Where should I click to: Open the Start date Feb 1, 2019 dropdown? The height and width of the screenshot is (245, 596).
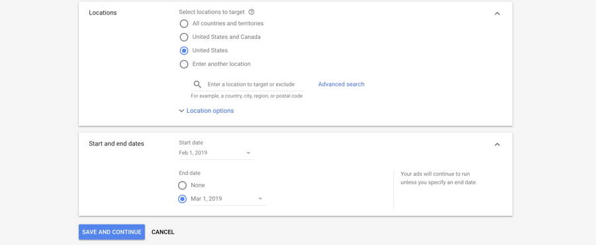[x=216, y=153]
